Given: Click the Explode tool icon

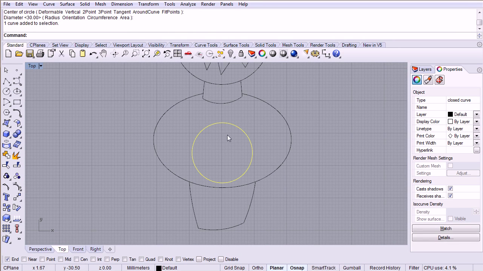Looking at the screenshot, I should pos(17,155).
